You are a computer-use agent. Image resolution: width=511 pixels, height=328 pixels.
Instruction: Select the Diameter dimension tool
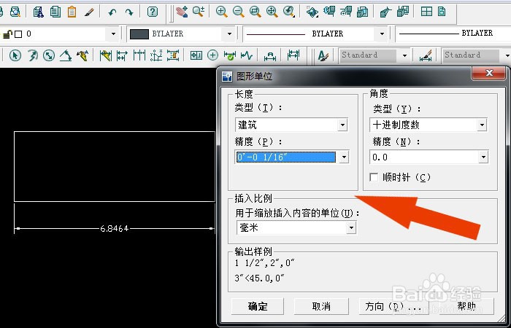click(49, 55)
